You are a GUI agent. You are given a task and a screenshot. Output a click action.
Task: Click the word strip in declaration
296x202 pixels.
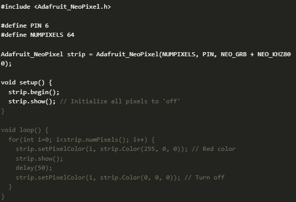pyautogui.click(x=76, y=54)
